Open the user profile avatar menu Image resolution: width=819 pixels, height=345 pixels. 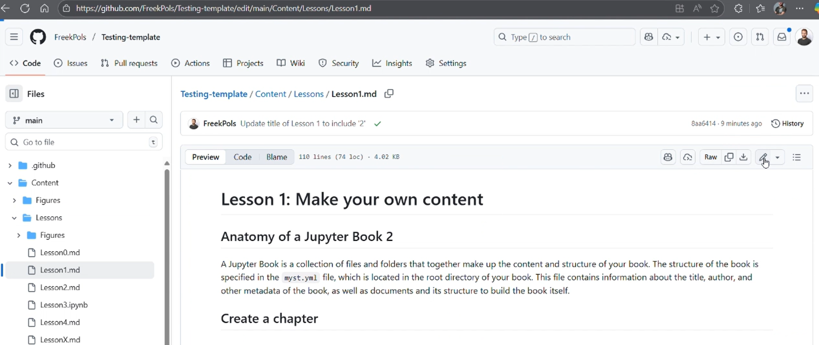pos(804,37)
